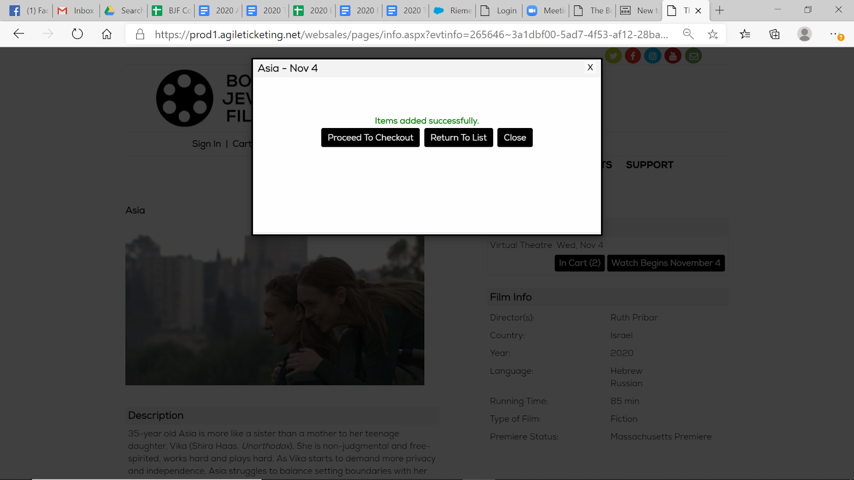This screenshot has width=854, height=480.
Task: Open Settings and more (three dots)
Action: click(x=835, y=34)
